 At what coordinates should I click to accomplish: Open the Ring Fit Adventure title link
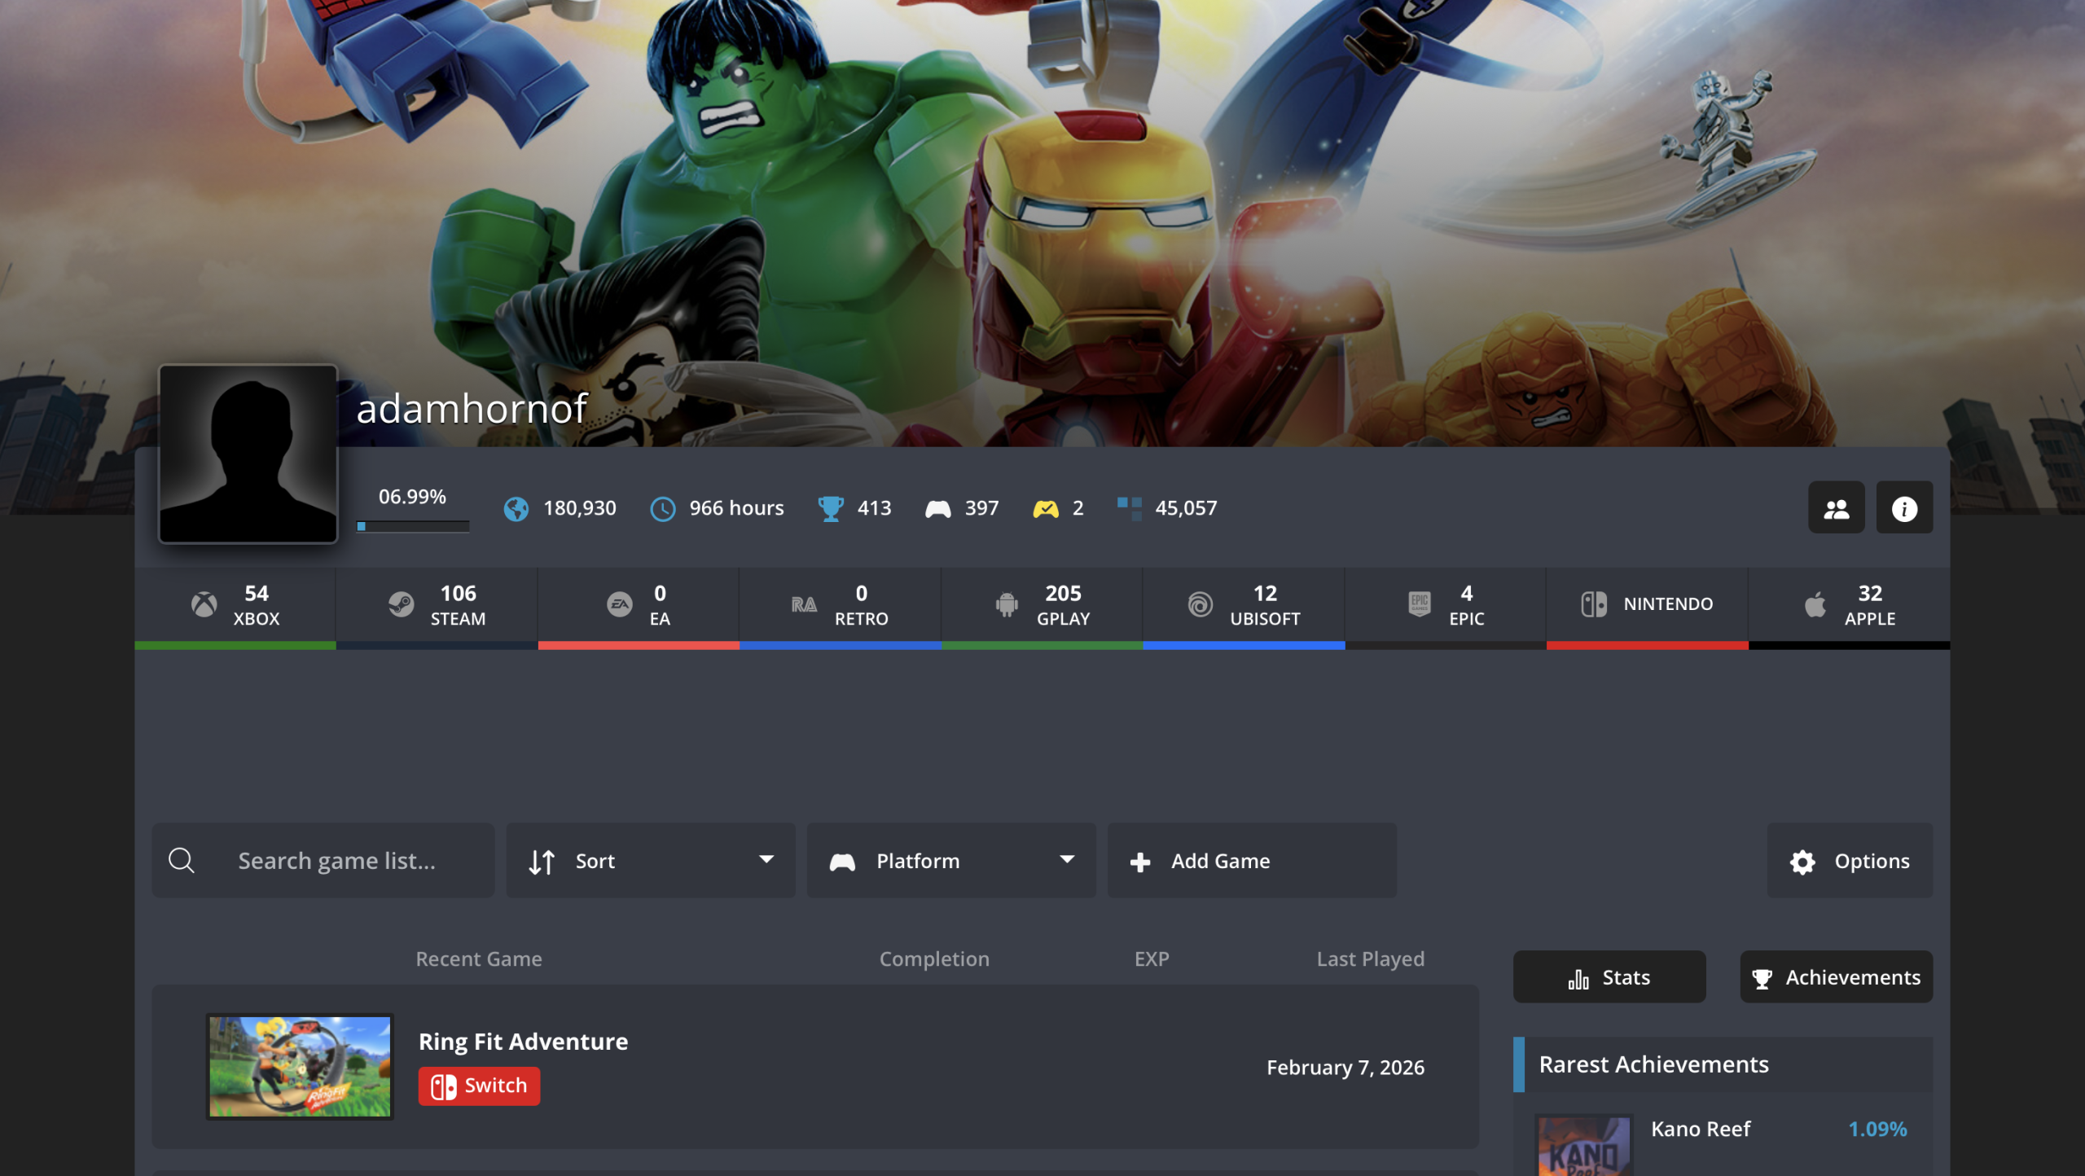(523, 1041)
